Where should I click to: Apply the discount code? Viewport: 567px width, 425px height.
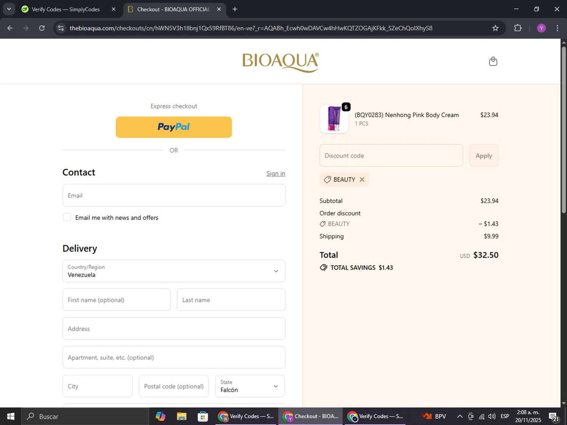pyautogui.click(x=484, y=155)
